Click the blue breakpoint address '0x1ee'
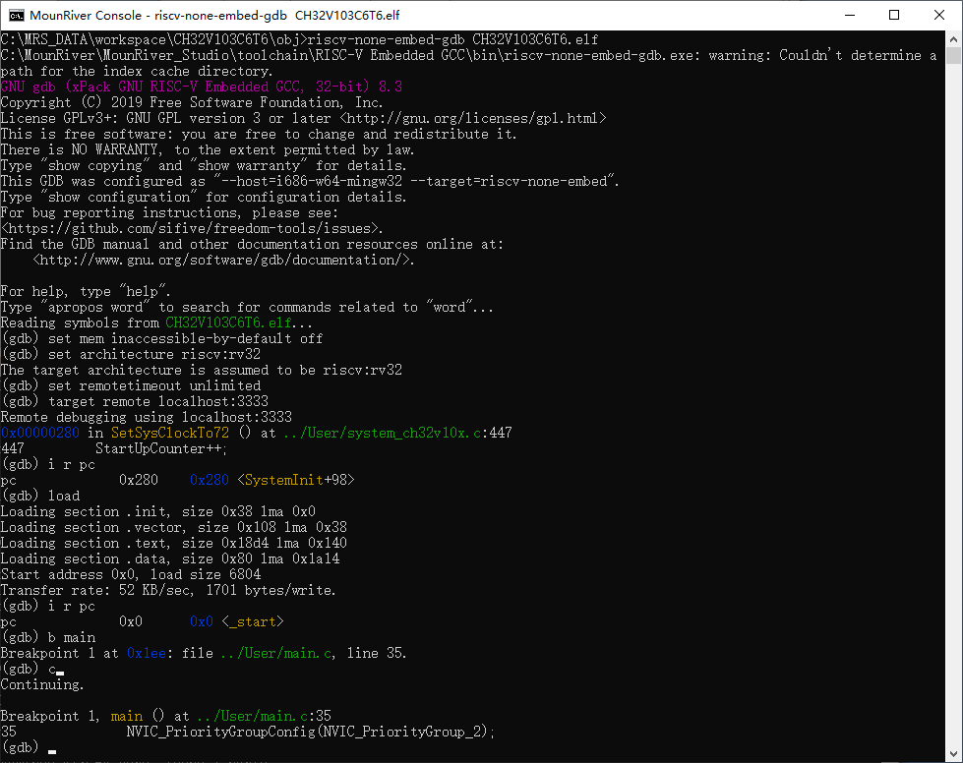Image resolution: width=963 pixels, height=763 pixels. (x=147, y=653)
